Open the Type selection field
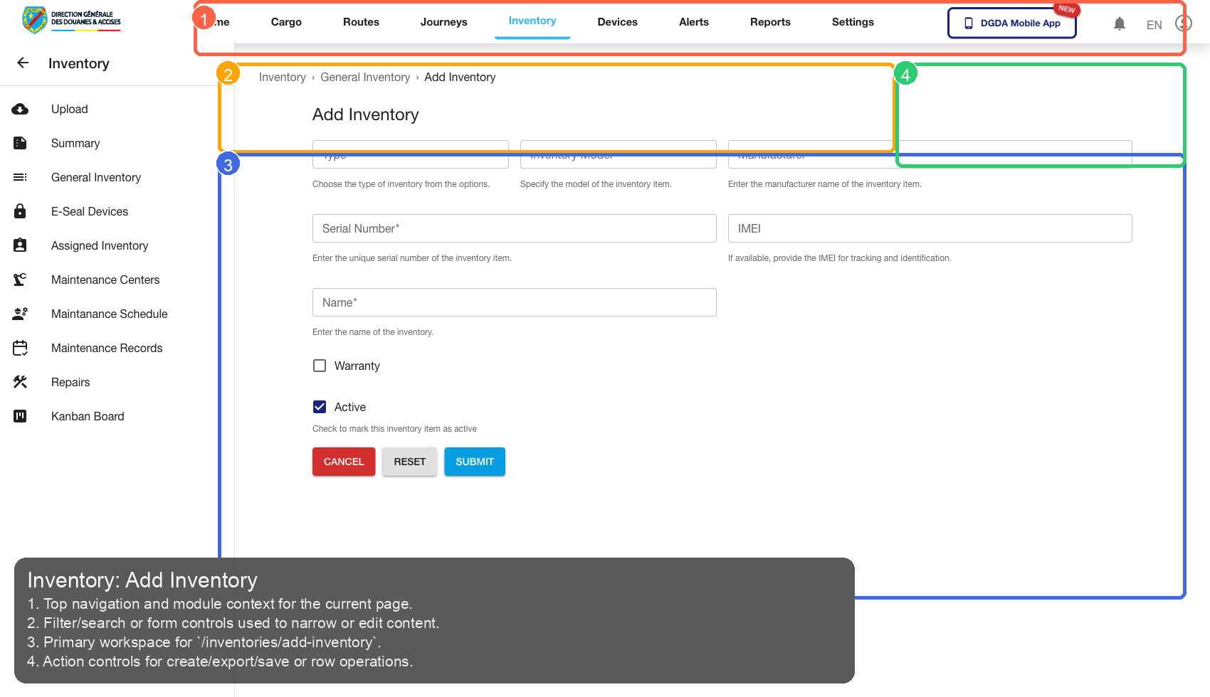 tap(410, 154)
